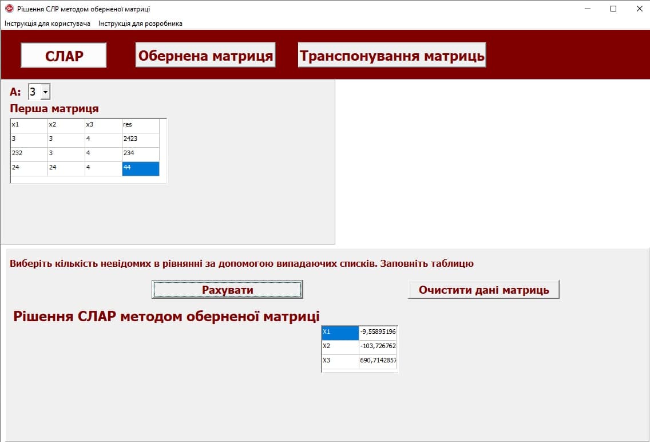Click Очистити дані матриць button
Screen dimensions: 650x442
point(483,289)
